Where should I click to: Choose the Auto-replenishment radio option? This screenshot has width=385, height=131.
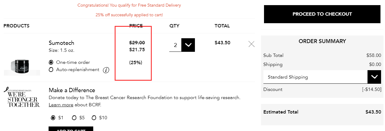click(51, 70)
